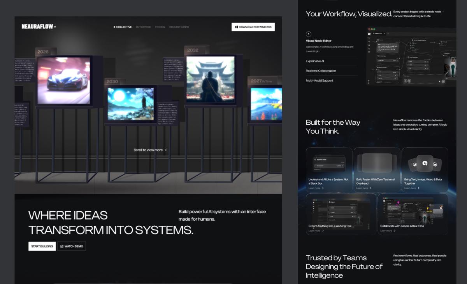
Task: Click the numbered circle above Visual Node Editor
Action: tap(309, 34)
